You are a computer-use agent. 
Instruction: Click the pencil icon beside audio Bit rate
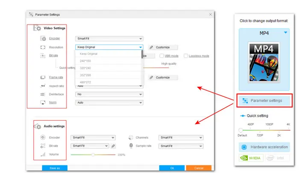coord(113,146)
